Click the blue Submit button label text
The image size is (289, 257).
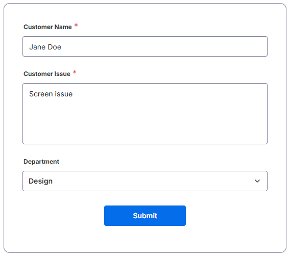click(145, 216)
